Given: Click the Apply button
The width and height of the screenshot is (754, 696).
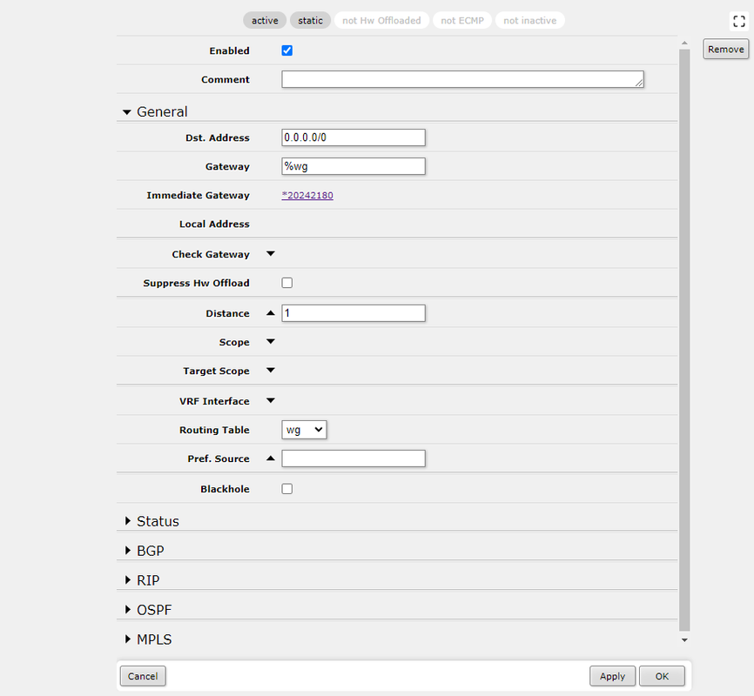Looking at the screenshot, I should coord(612,676).
